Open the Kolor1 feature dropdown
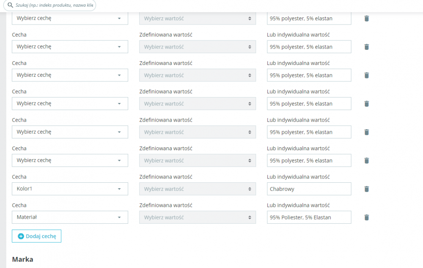 (x=70, y=189)
